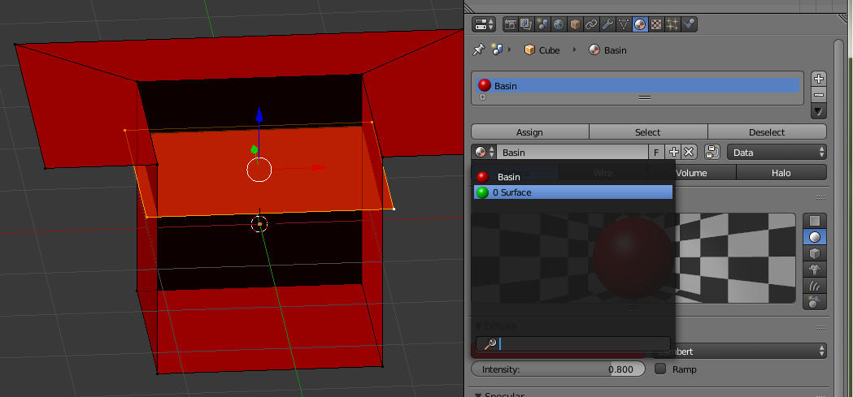
Task: Open the Object properties cube tab
Action: pyautogui.click(x=575, y=24)
